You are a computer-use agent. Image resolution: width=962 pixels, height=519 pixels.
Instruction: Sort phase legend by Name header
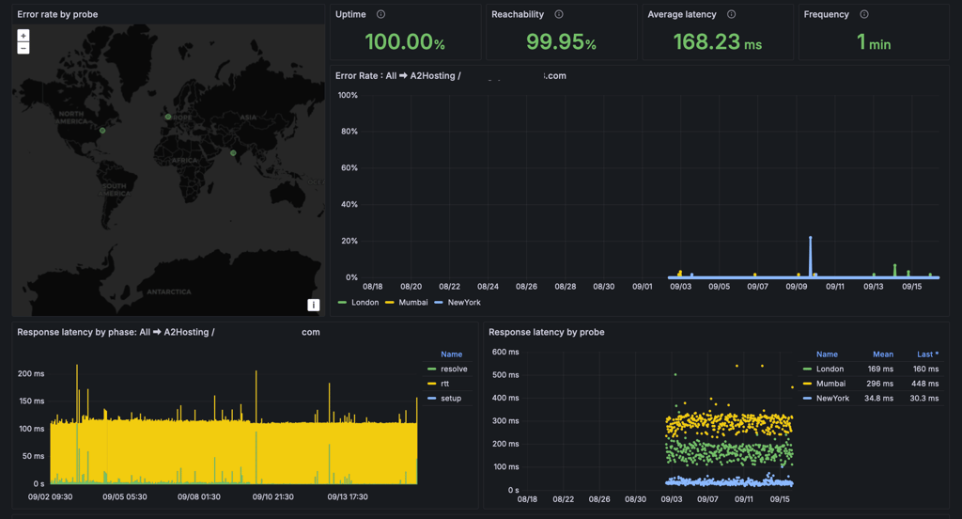coord(452,354)
